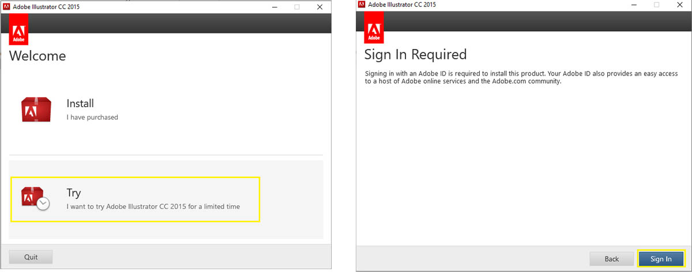The image size is (692, 272).
Task: Close the Welcome window
Action: click(x=319, y=7)
